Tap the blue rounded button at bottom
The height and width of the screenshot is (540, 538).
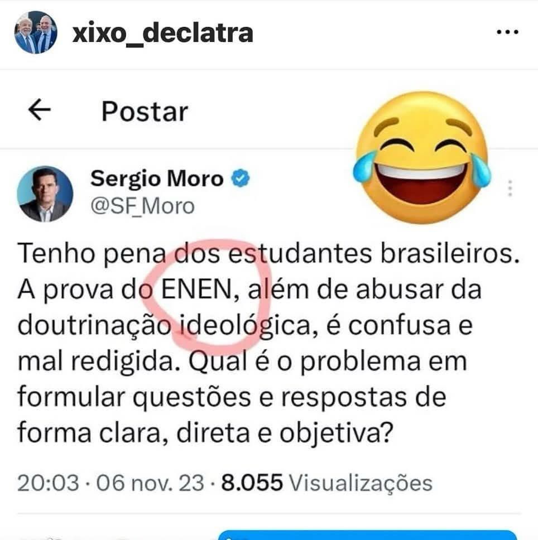(x=367, y=535)
